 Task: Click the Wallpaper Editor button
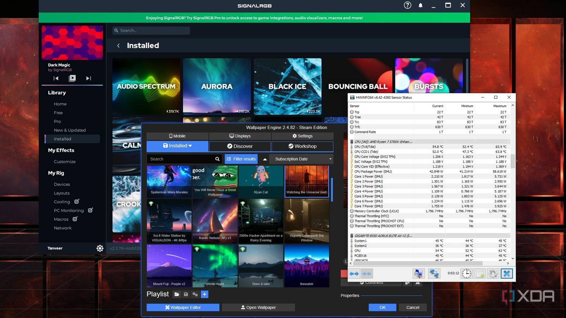pos(183,307)
